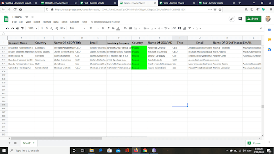
Task: Toggle italic formatting
Action: (x=108, y=28)
